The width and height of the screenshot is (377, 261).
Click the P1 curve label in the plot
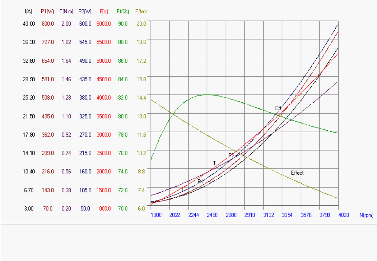pos(200,181)
